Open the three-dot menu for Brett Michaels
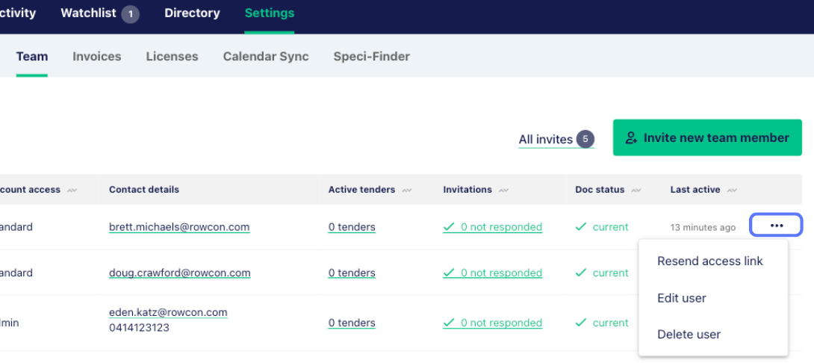Screen dimensions: 814x363 (x=776, y=226)
